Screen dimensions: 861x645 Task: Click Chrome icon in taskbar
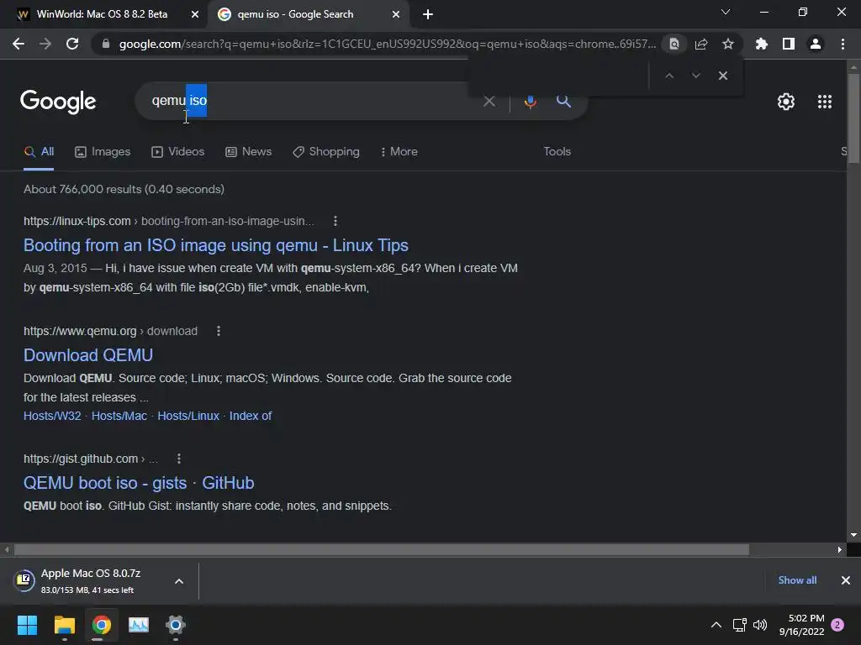[102, 625]
